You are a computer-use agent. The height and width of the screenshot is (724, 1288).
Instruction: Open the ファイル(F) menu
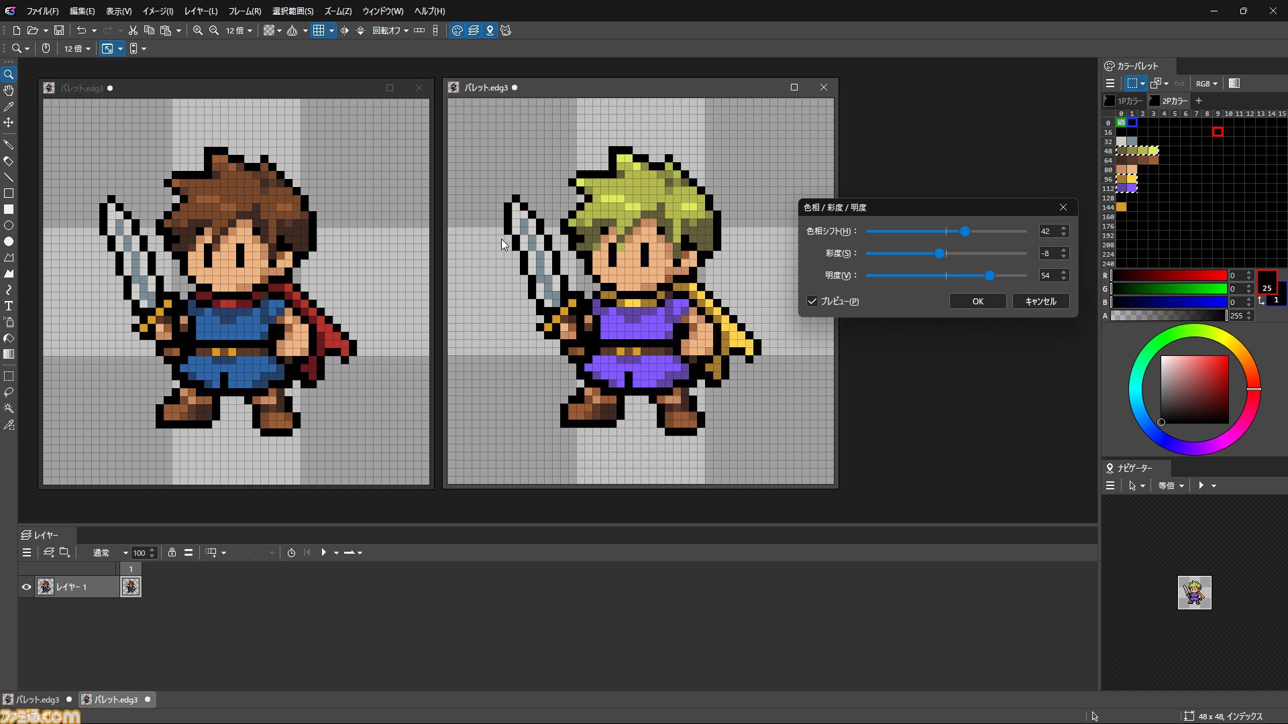click(x=42, y=11)
